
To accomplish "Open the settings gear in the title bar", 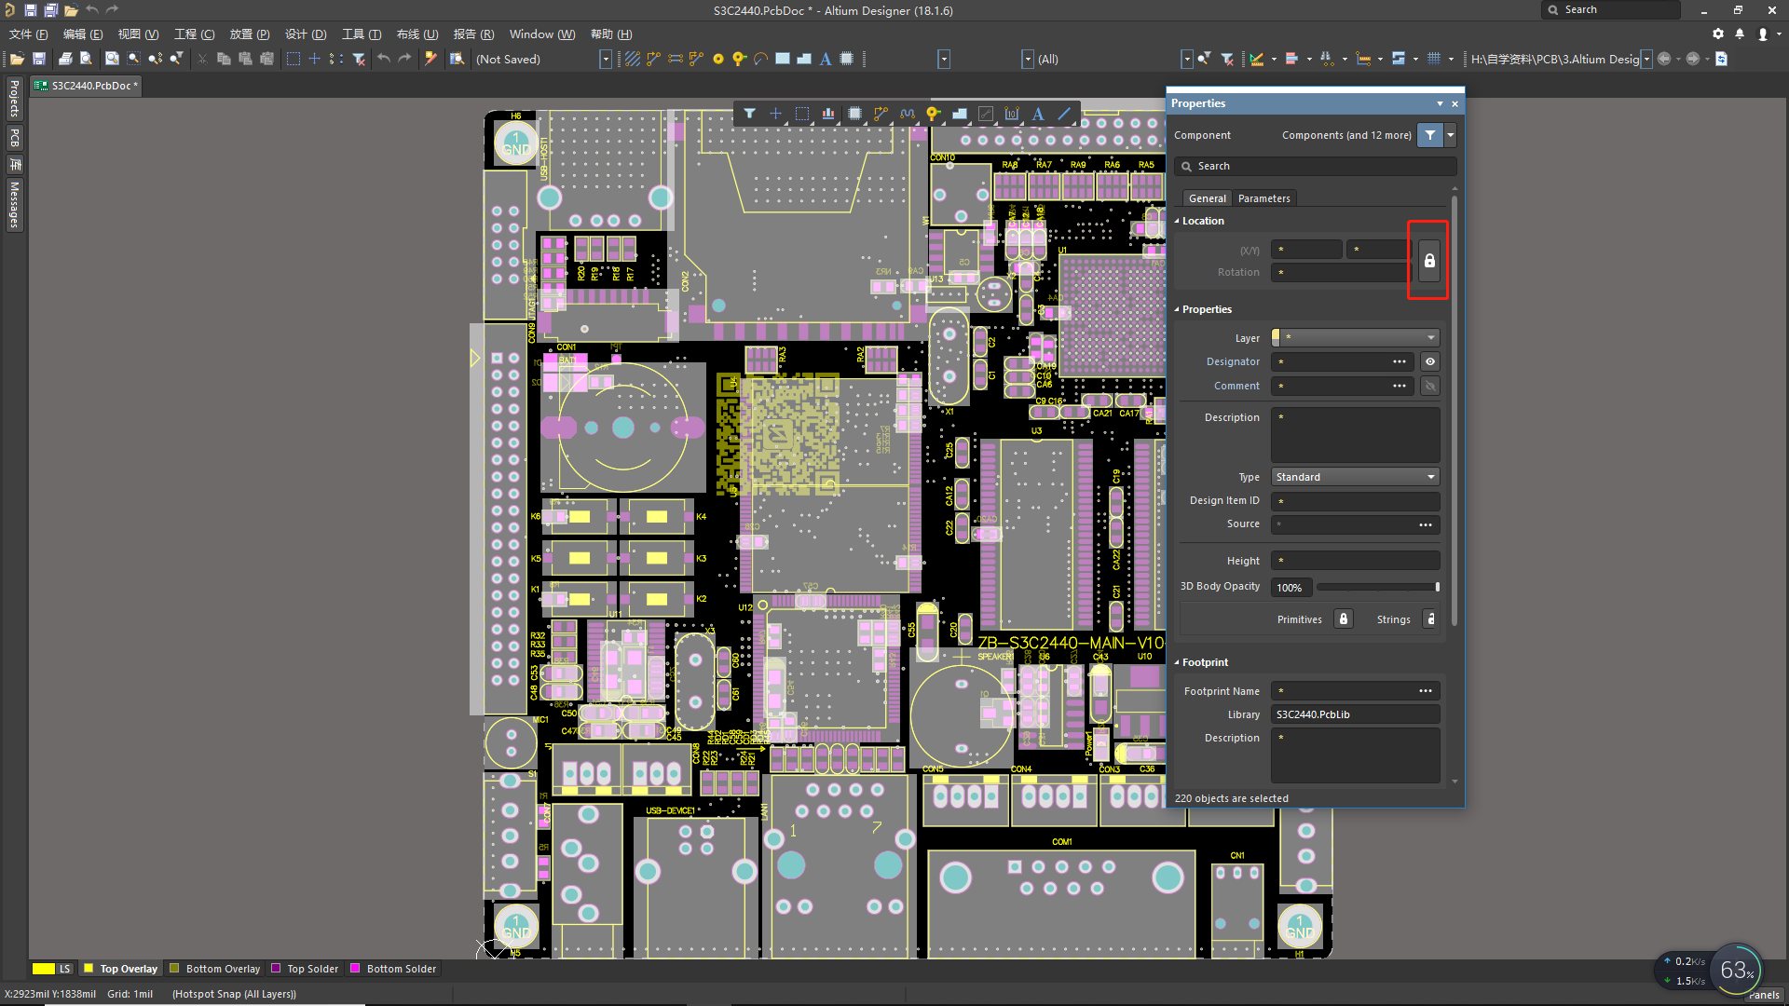I will point(1718,34).
